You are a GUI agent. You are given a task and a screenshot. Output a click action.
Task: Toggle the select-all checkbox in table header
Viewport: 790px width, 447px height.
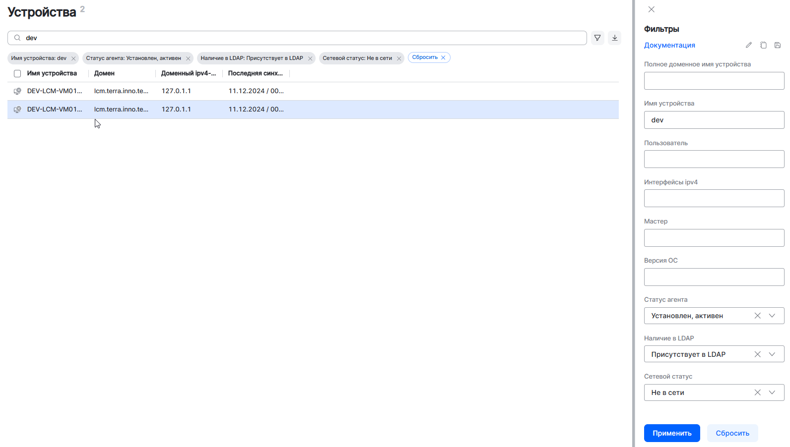coord(17,73)
